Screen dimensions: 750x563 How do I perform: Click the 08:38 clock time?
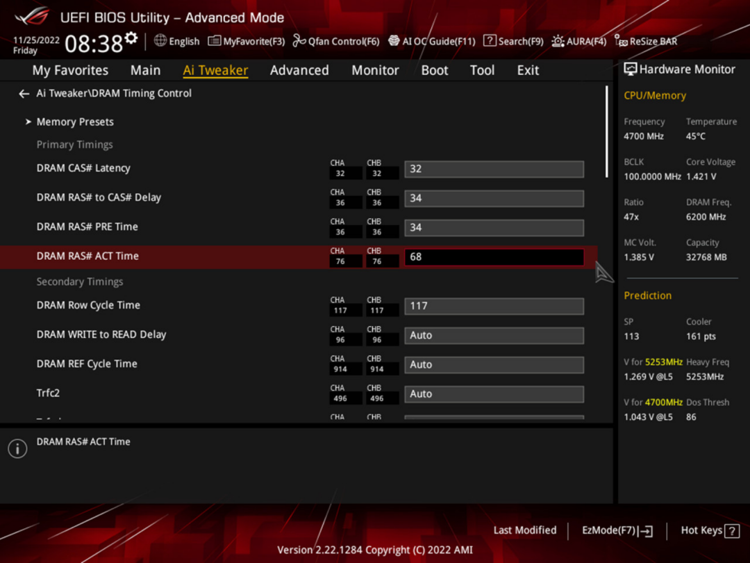[94, 44]
